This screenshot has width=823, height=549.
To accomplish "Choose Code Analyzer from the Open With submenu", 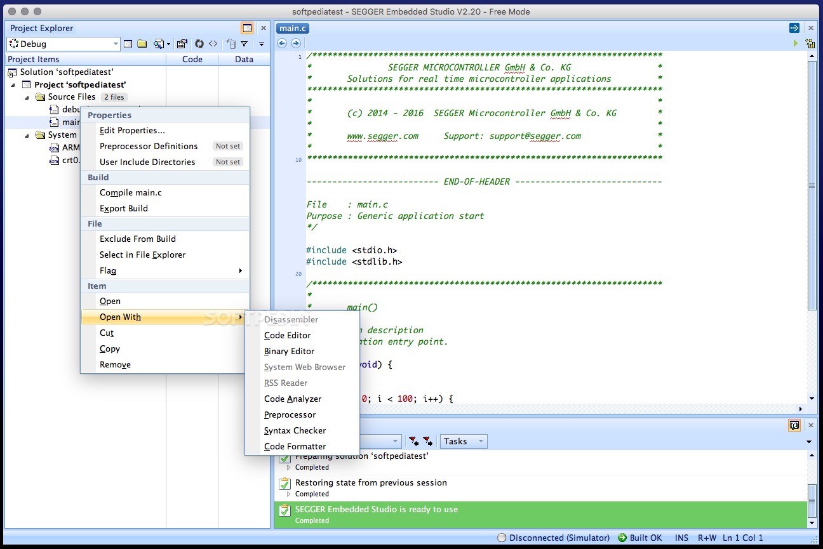I will click(302, 399).
